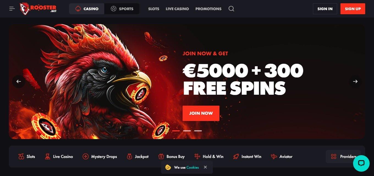Select Slots cherry icon category

click(x=27, y=157)
